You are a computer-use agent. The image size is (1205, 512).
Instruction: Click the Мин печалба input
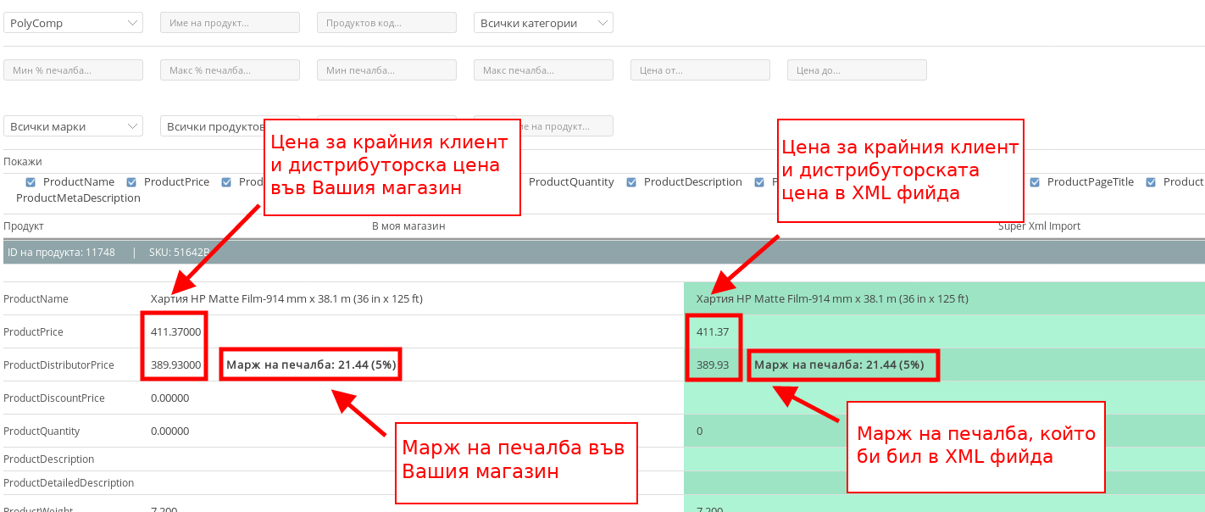coord(386,70)
